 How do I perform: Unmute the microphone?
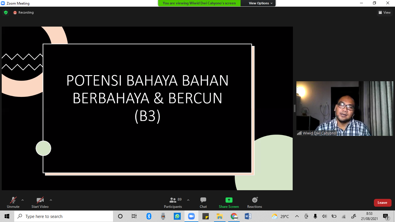click(x=13, y=202)
